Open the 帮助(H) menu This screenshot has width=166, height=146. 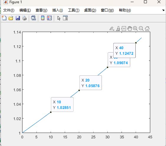[125, 10]
